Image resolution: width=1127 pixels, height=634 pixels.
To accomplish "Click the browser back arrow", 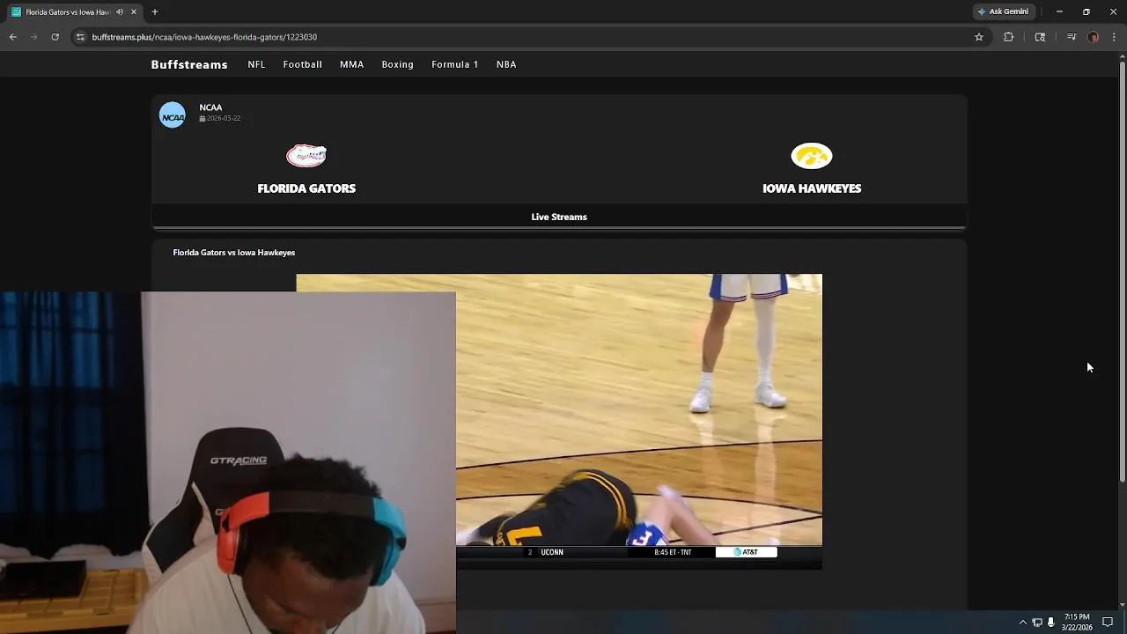I will pyautogui.click(x=12, y=37).
